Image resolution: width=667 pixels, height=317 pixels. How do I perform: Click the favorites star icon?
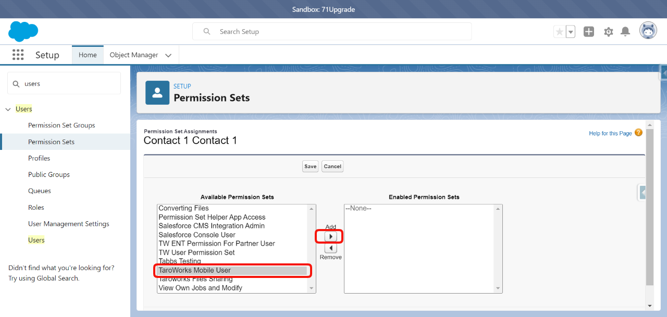(x=560, y=32)
